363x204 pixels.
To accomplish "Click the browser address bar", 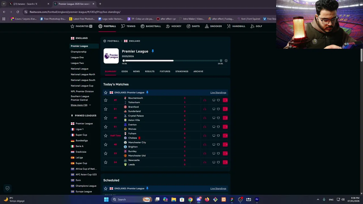I will 150,12.
